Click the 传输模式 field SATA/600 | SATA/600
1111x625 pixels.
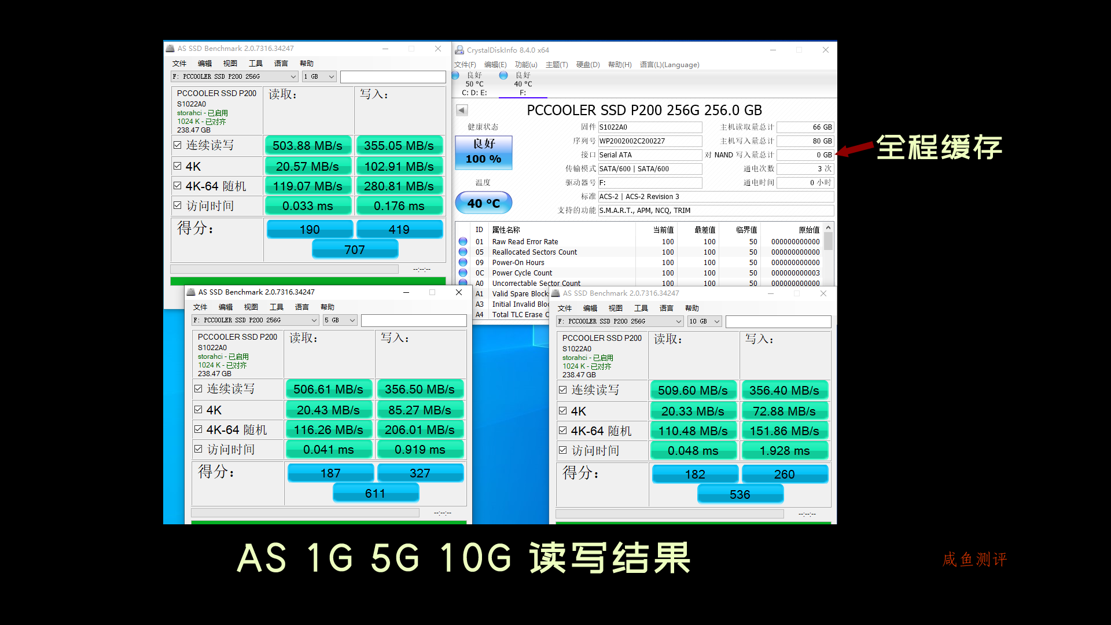(650, 168)
